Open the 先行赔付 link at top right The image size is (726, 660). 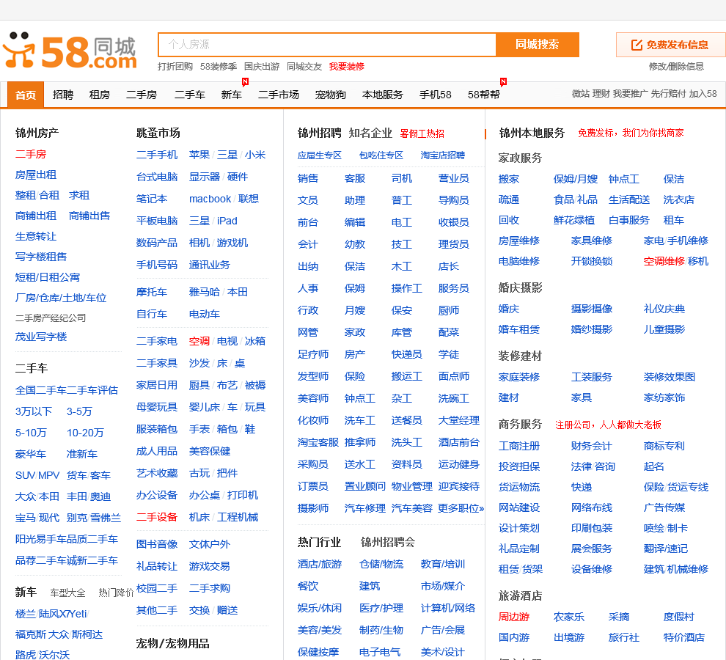pyautogui.click(x=668, y=94)
